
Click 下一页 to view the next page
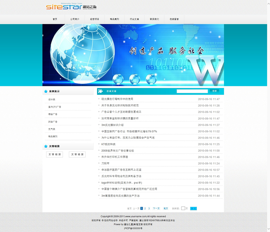pos(156,208)
